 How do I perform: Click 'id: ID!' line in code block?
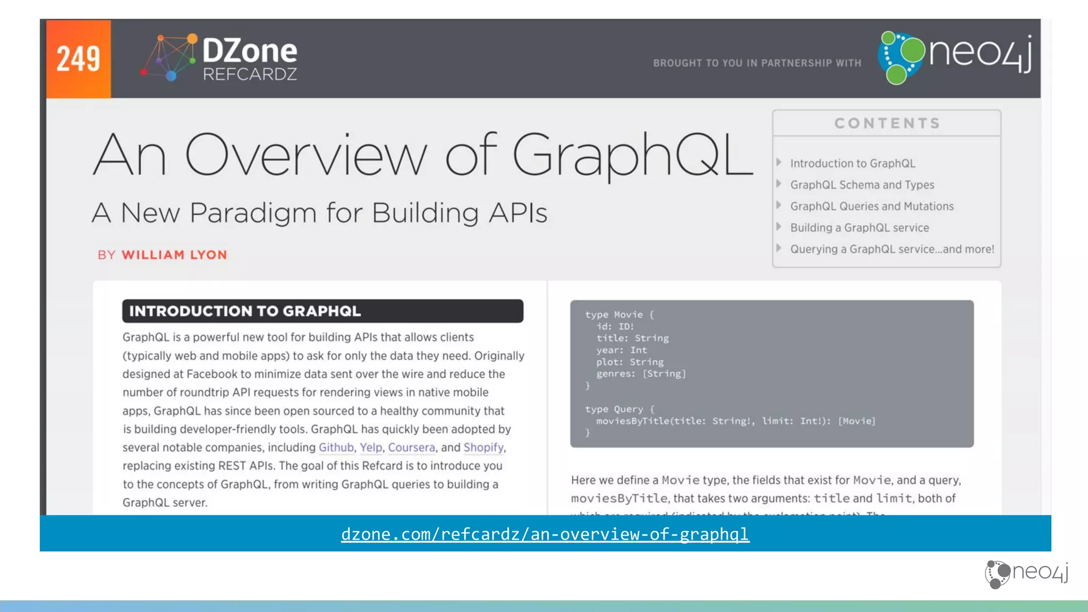(615, 326)
